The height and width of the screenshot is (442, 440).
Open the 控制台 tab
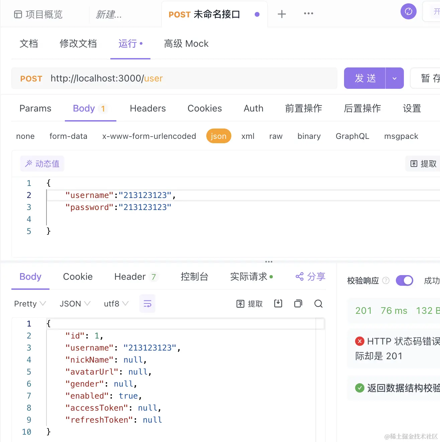(x=195, y=277)
